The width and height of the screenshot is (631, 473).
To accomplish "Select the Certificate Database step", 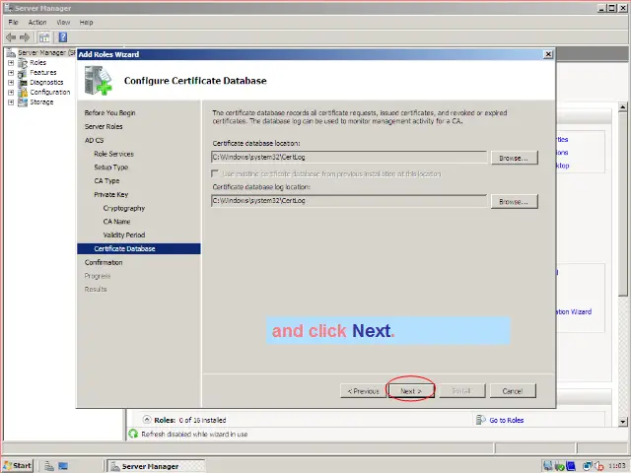I will coord(139,249).
